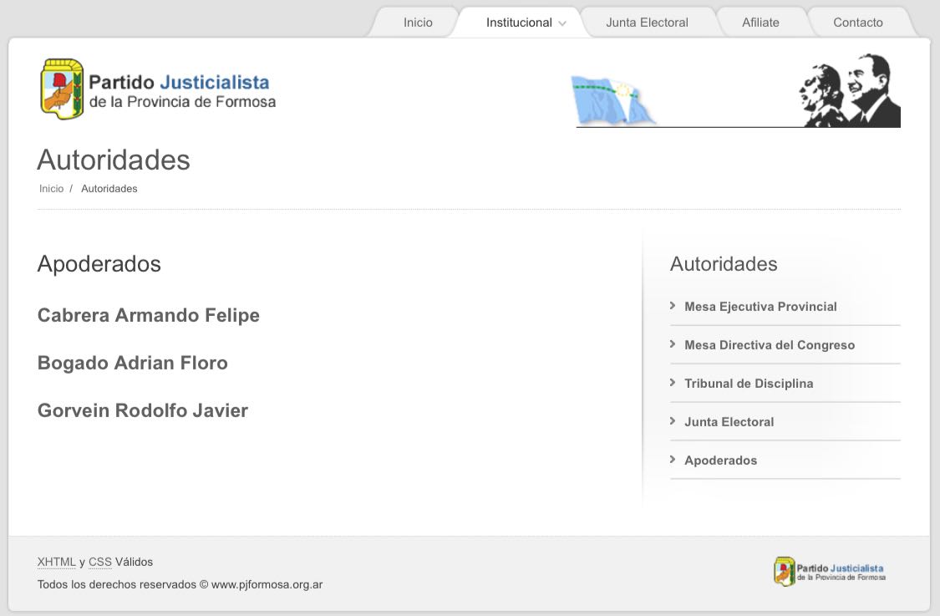The height and width of the screenshot is (616, 940).
Task: Select the heading name Cabrera Armando Felipe
Action: (148, 315)
